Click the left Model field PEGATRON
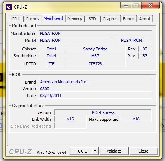Screen dimensions: 165x161 click(75, 40)
